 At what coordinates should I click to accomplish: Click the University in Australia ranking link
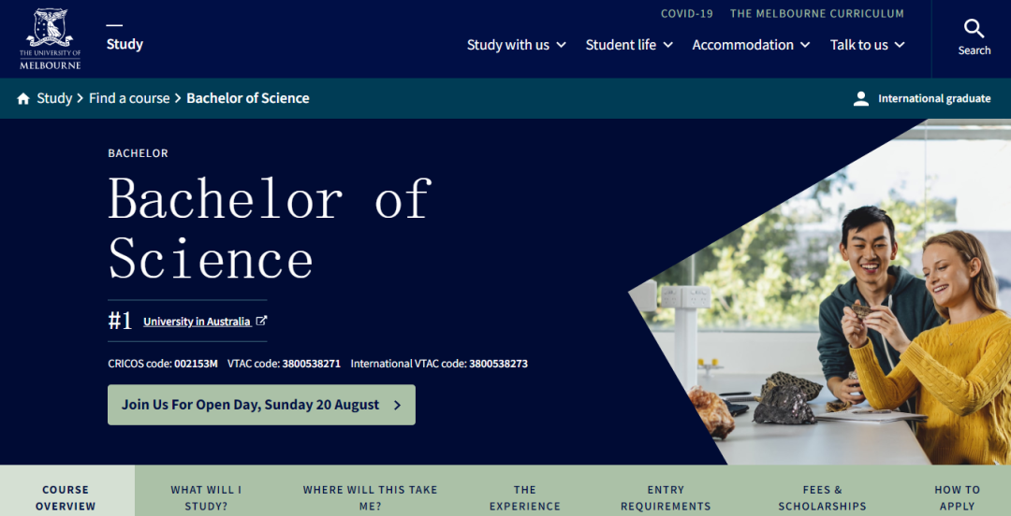tap(197, 322)
